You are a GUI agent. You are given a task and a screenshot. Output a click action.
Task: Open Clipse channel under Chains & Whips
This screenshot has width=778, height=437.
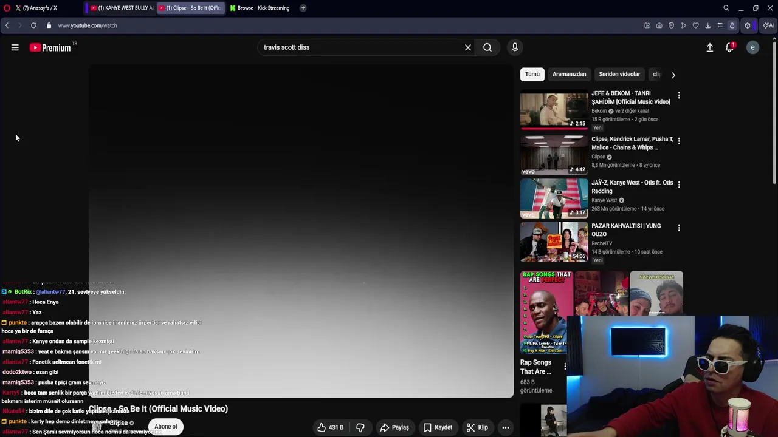pos(598,157)
